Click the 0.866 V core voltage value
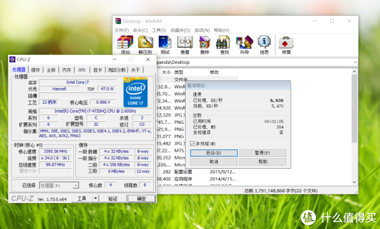 (103, 102)
